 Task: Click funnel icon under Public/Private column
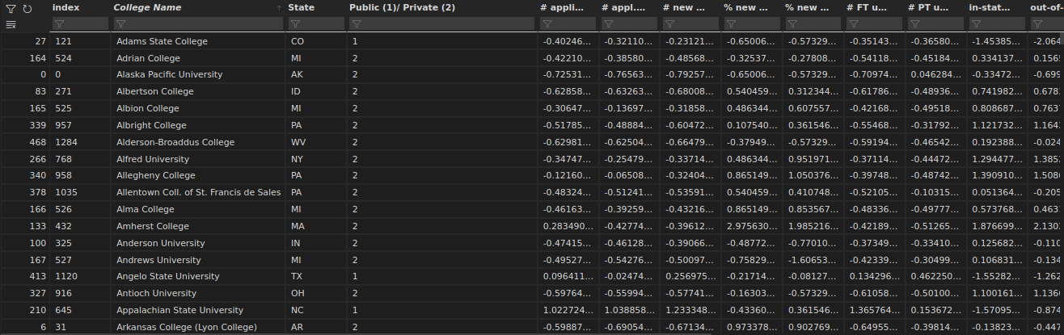coord(357,24)
